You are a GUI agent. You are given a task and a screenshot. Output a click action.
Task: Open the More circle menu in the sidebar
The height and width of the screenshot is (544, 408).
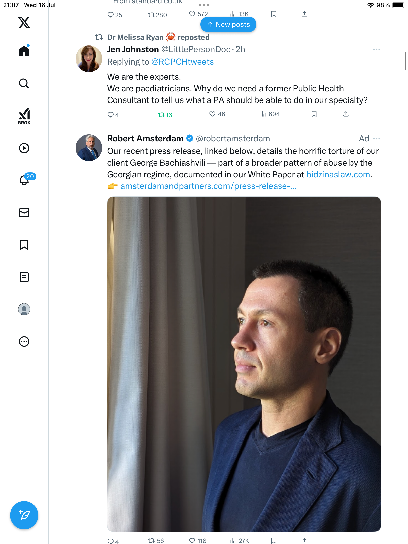coord(24,342)
